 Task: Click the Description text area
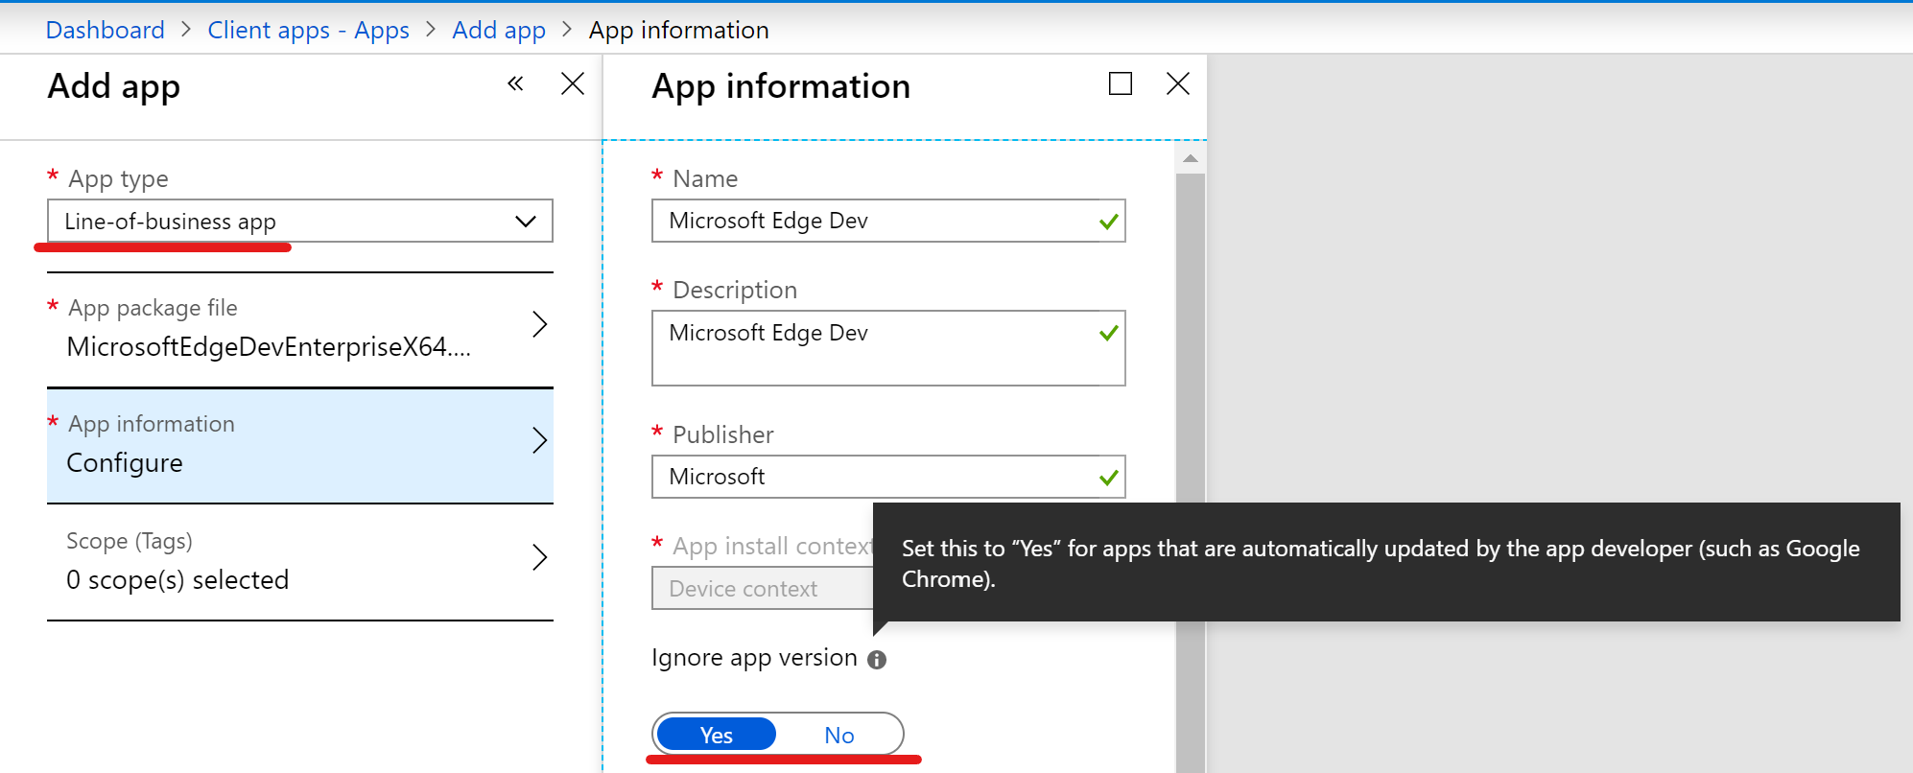tap(888, 348)
